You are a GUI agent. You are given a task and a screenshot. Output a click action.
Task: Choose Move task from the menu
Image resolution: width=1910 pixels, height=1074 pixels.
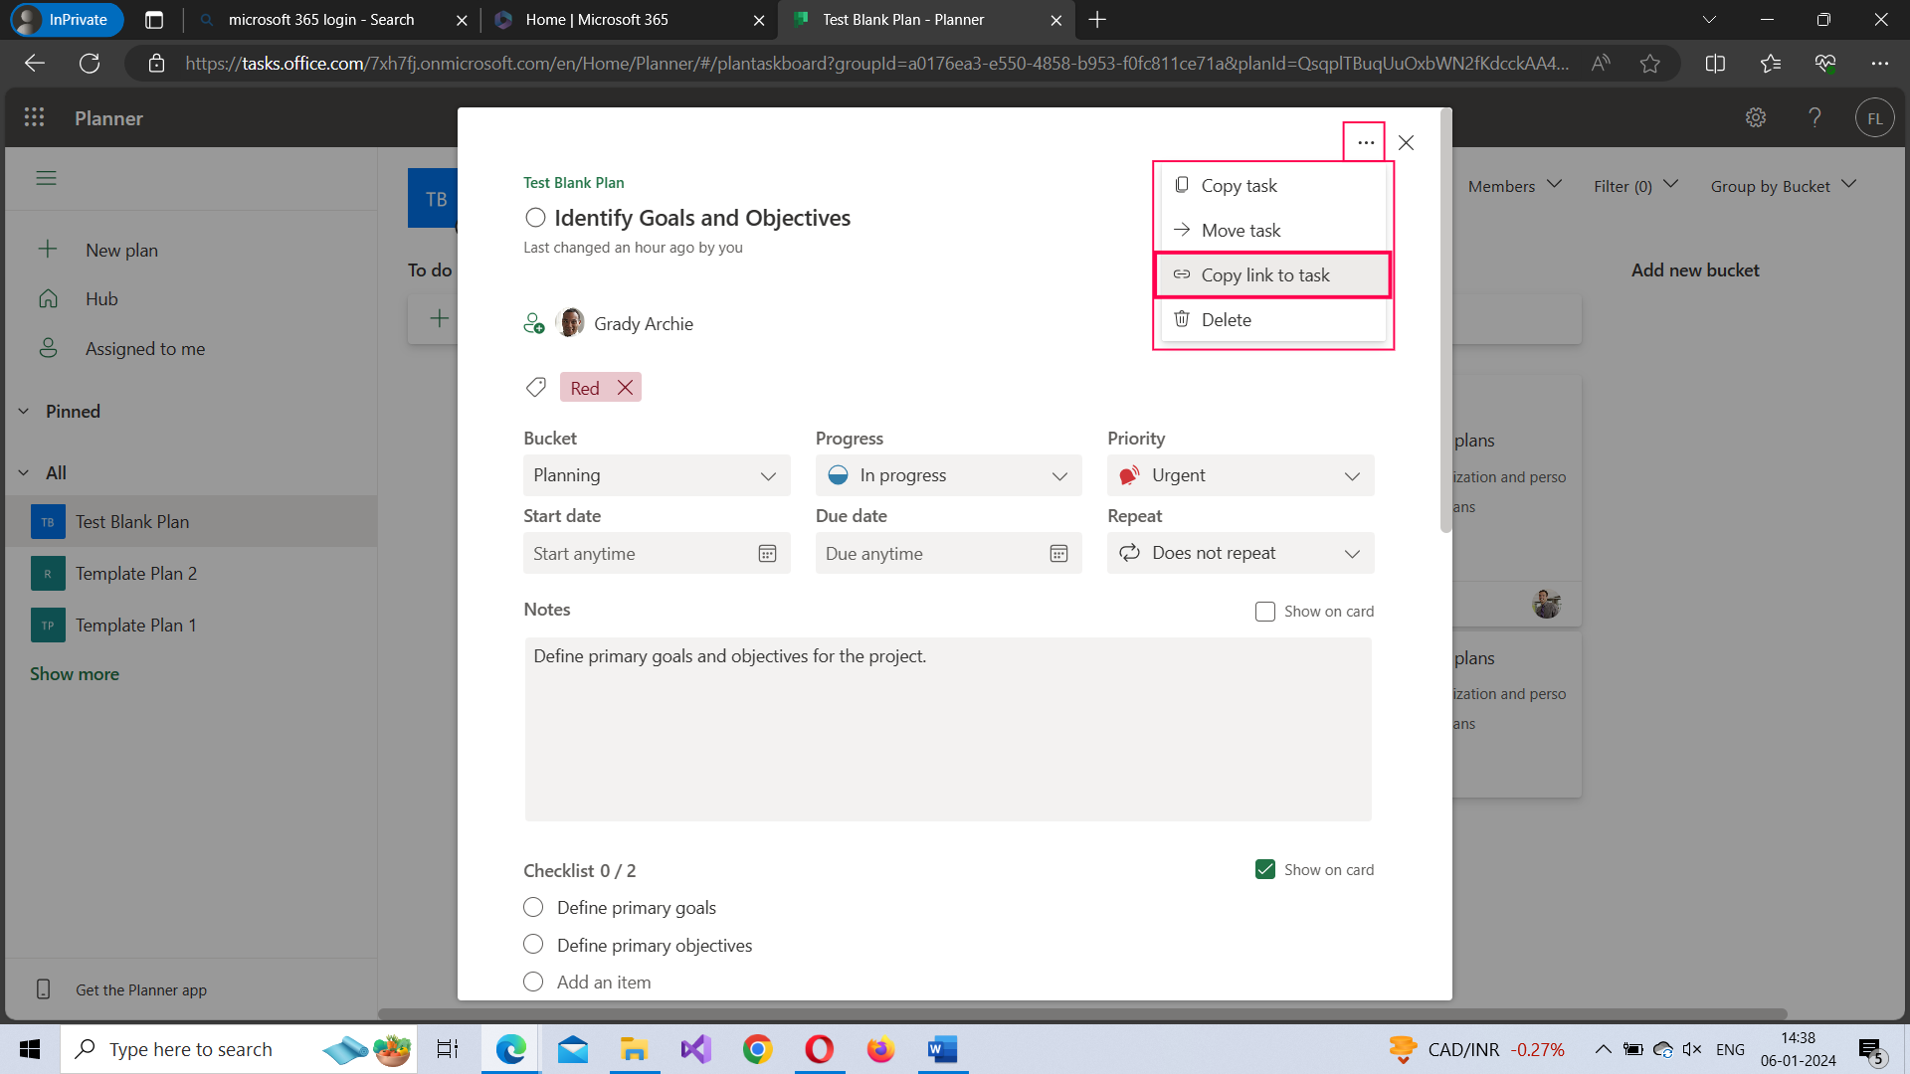1272,230
